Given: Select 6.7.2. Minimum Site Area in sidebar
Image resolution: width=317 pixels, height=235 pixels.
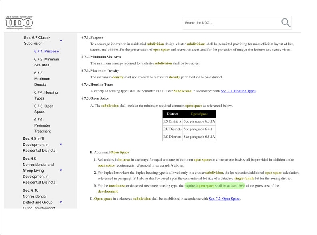Looking at the screenshot, I should [47, 62].
